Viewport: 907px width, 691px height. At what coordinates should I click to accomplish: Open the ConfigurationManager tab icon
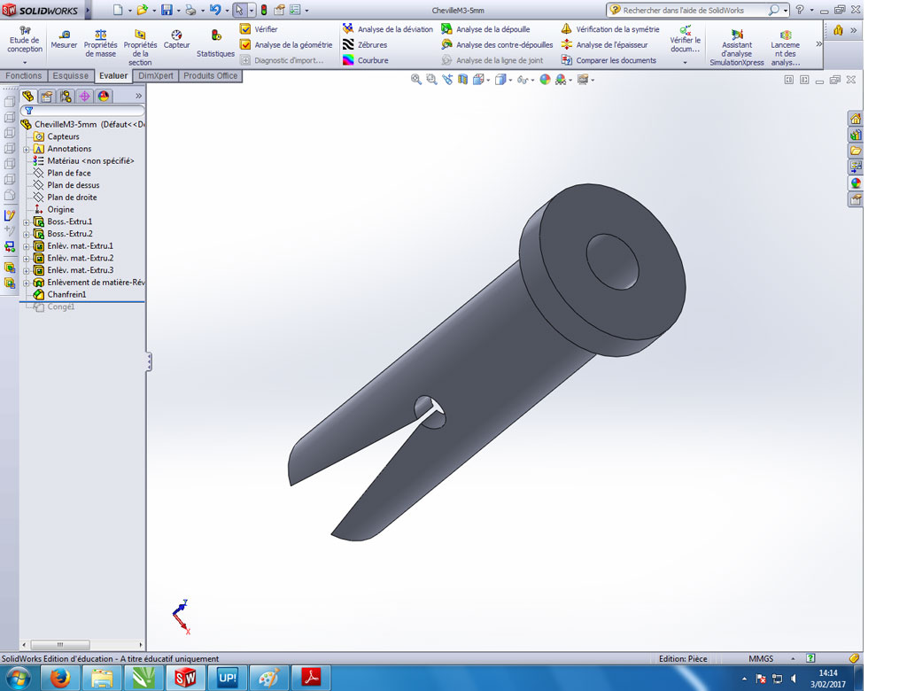(x=66, y=96)
